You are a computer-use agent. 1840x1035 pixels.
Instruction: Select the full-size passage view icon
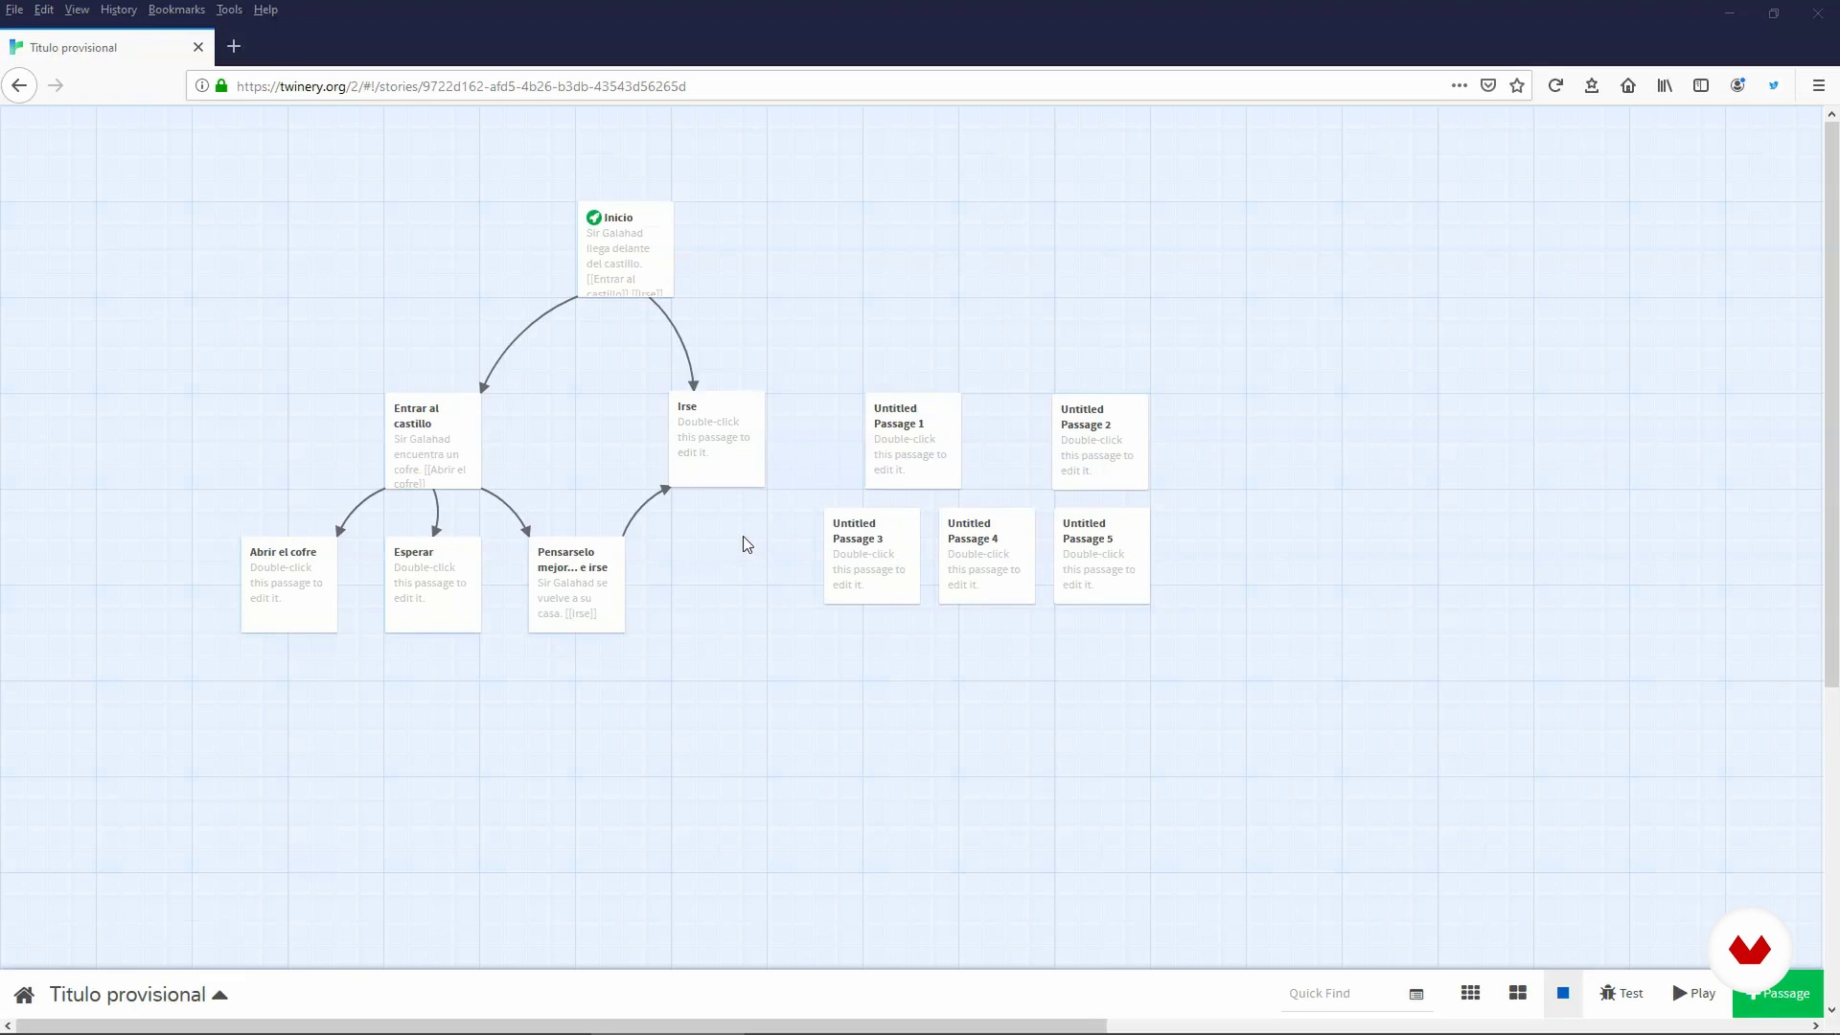point(1563,993)
